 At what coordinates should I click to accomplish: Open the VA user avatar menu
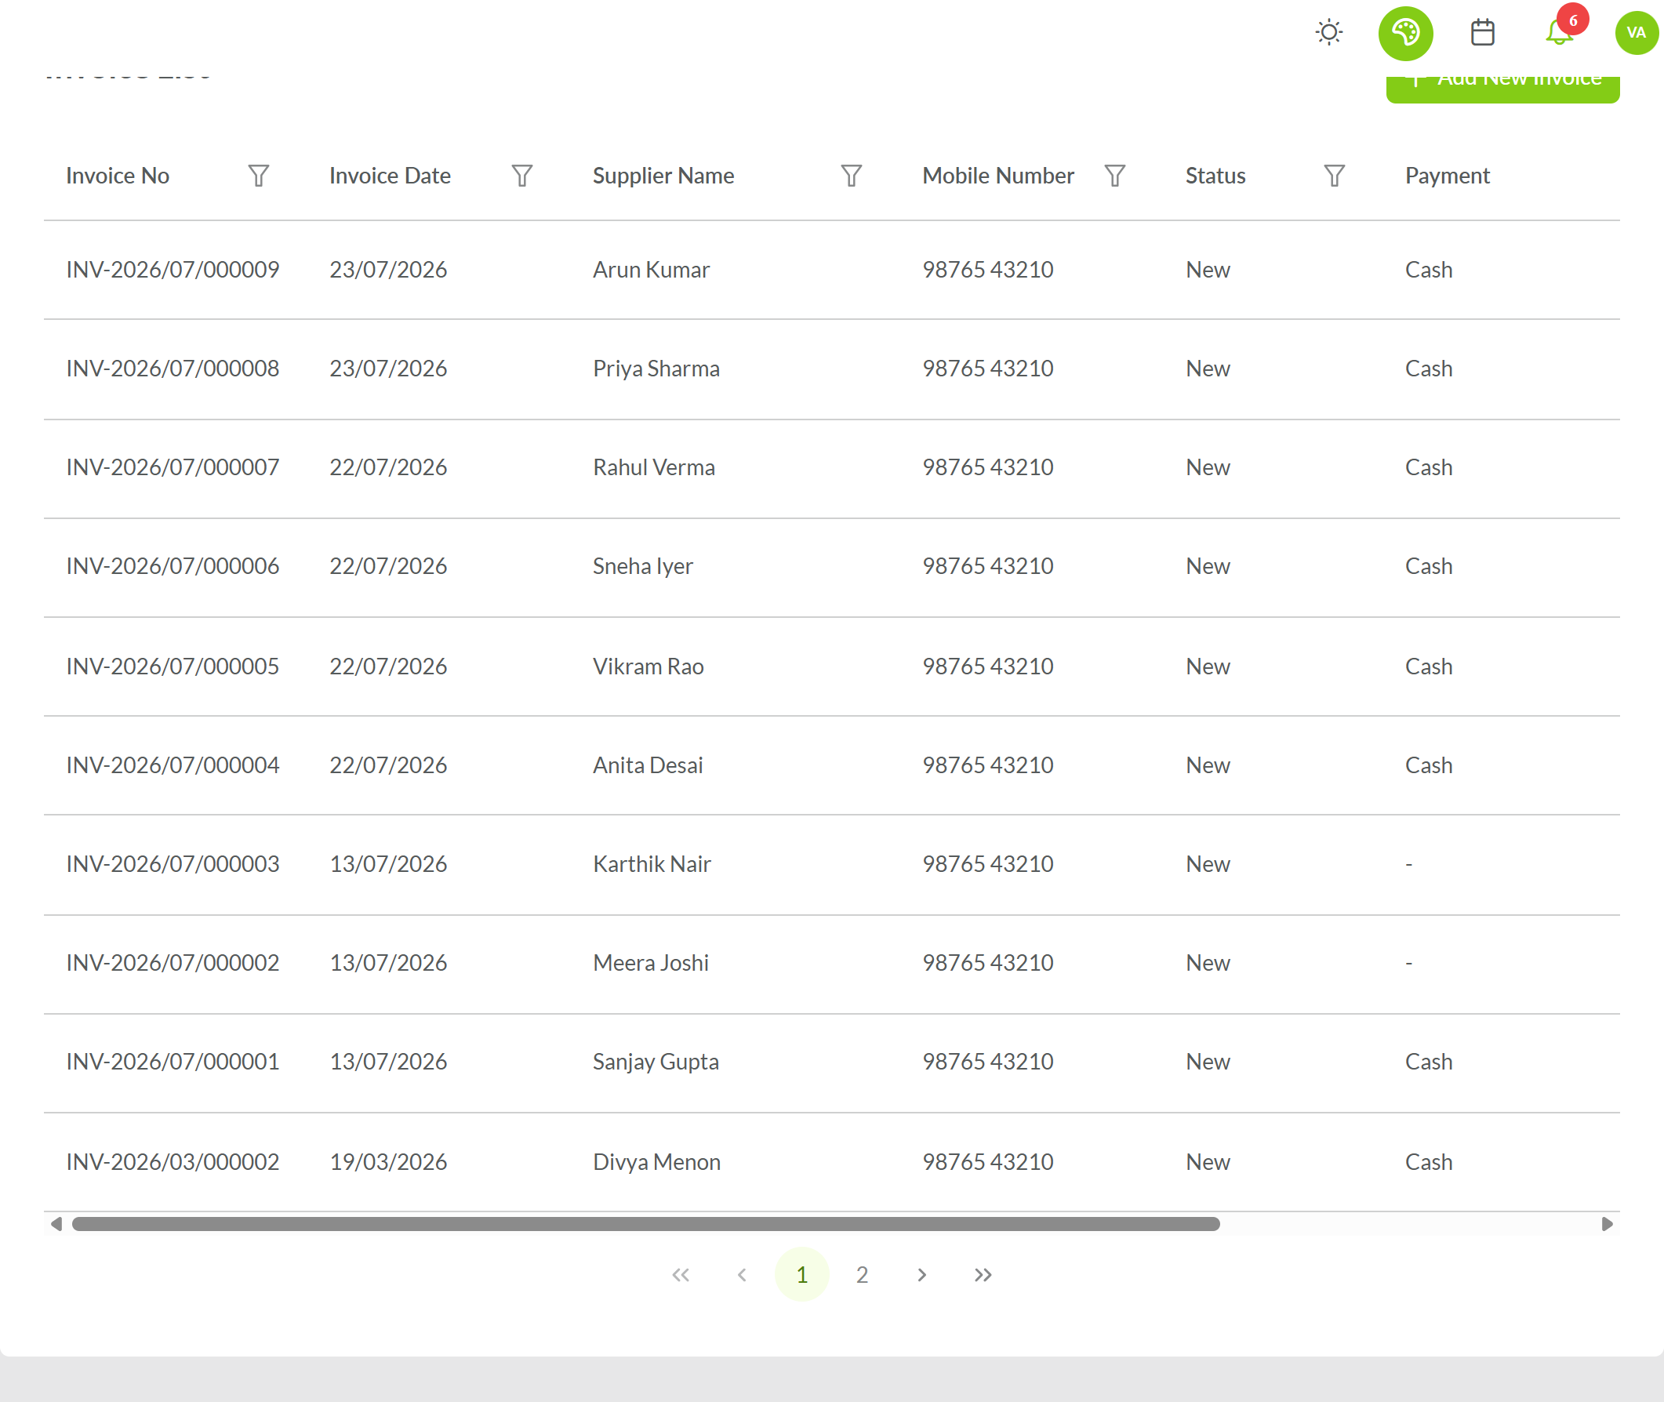point(1637,33)
